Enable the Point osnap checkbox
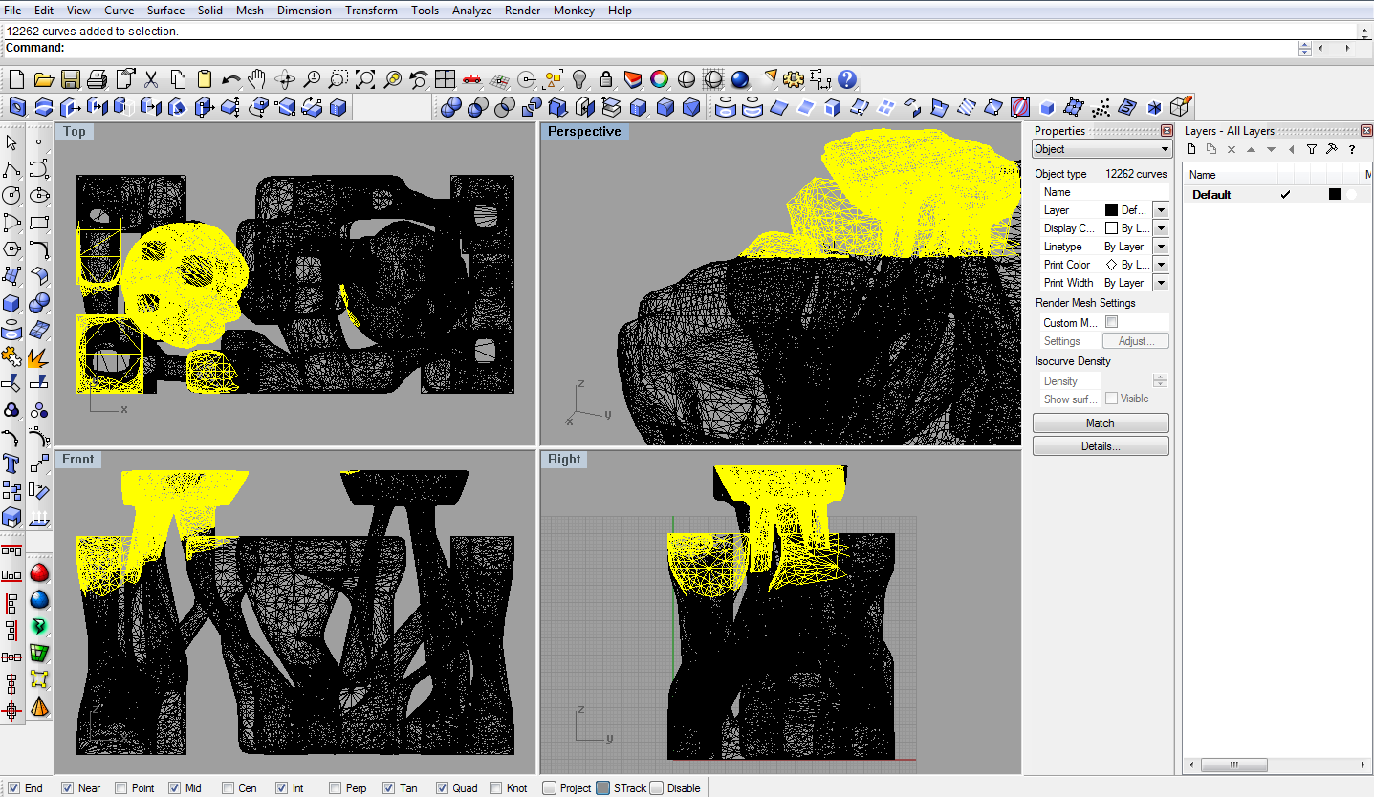The width and height of the screenshot is (1374, 797). click(121, 788)
